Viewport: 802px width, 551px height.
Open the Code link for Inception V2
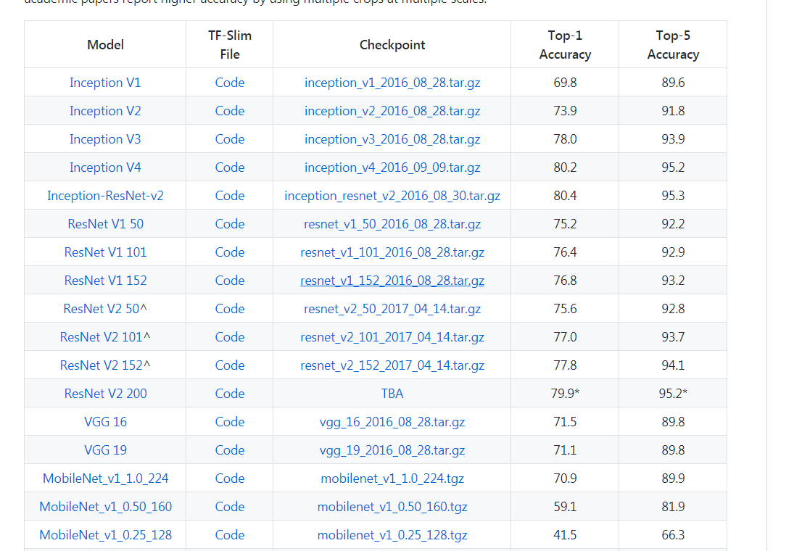pyautogui.click(x=229, y=110)
